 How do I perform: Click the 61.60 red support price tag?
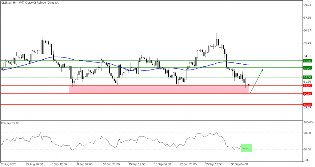307,85
